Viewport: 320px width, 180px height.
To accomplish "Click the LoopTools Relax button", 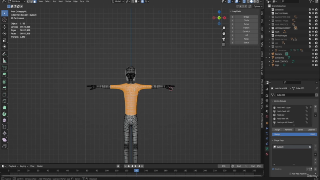I will [x=246, y=39].
